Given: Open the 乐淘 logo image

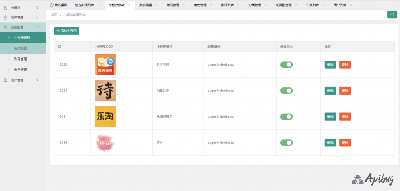Looking at the screenshot, I should pos(105,116).
